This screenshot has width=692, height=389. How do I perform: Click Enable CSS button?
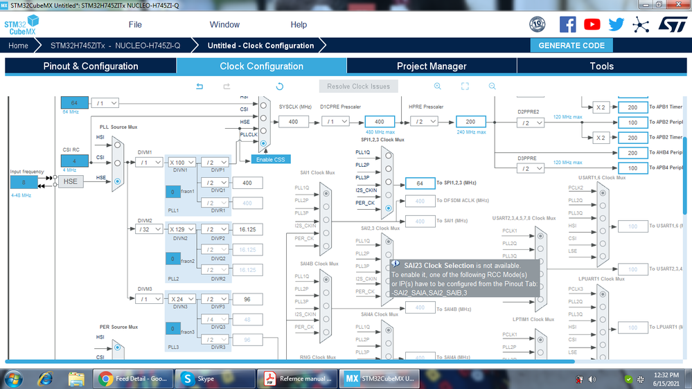click(x=271, y=159)
